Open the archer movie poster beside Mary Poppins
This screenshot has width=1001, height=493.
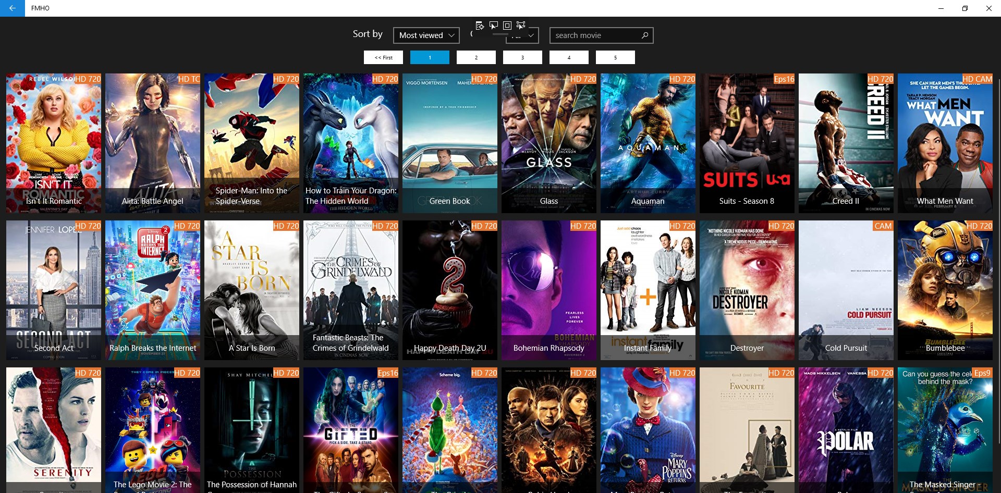coord(549,430)
